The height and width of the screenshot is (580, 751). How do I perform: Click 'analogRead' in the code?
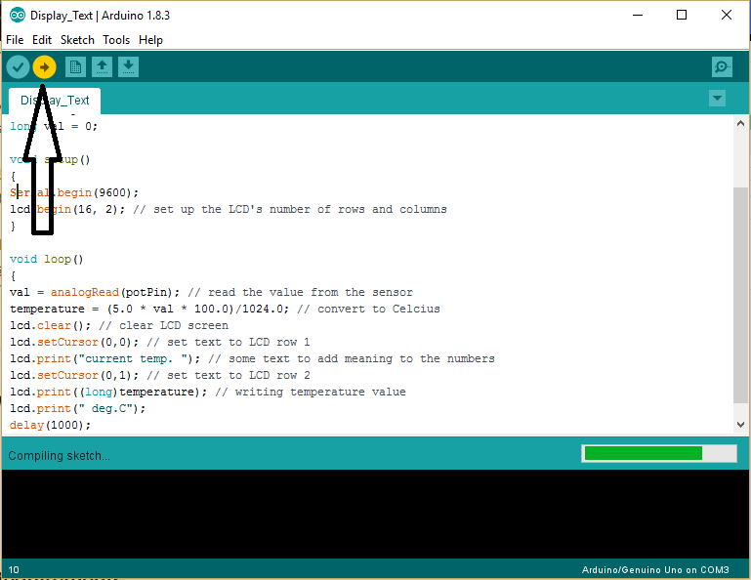[x=85, y=292]
